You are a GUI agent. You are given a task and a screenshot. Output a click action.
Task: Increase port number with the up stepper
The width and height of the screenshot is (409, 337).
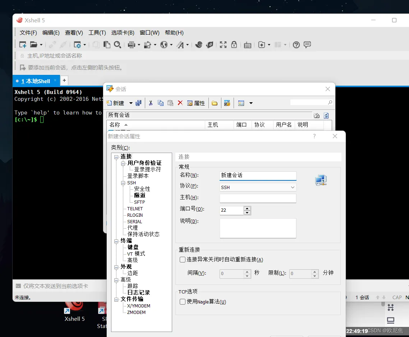click(247, 208)
